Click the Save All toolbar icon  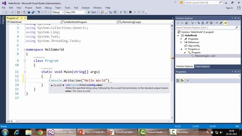(x=33, y=12)
